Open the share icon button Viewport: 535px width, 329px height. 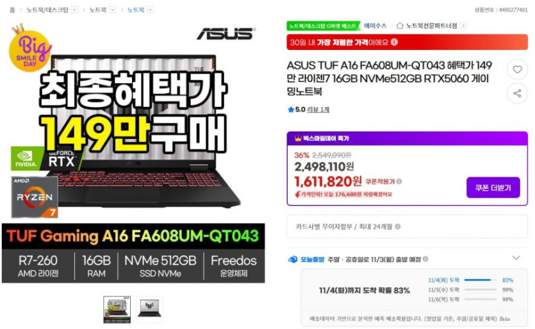(517, 93)
